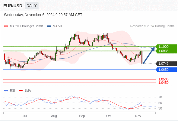
Task: Click the 'Research © 2024 Trading Central' credit
Action: click(x=153, y=26)
